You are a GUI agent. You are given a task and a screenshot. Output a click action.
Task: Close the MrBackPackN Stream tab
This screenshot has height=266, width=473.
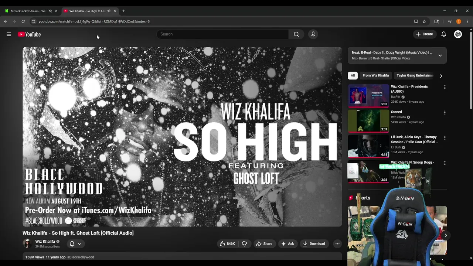click(x=56, y=11)
